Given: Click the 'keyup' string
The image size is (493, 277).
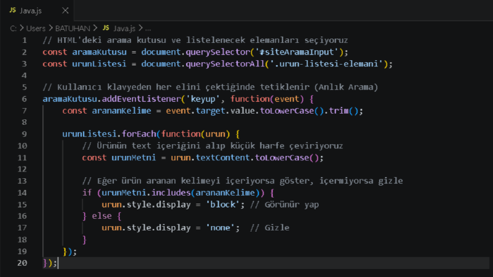Looking at the screenshot, I should tap(203, 99).
